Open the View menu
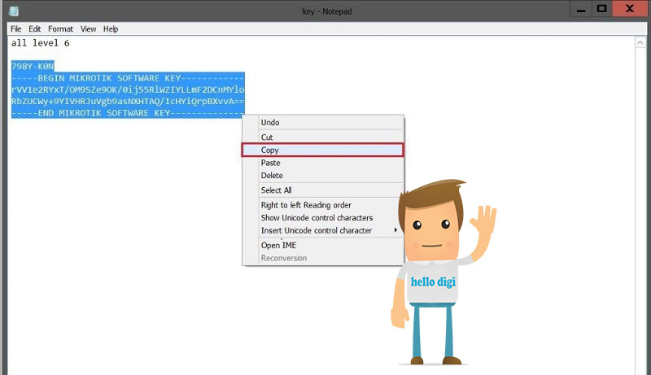Screen dimensions: 651x375 click(88, 29)
